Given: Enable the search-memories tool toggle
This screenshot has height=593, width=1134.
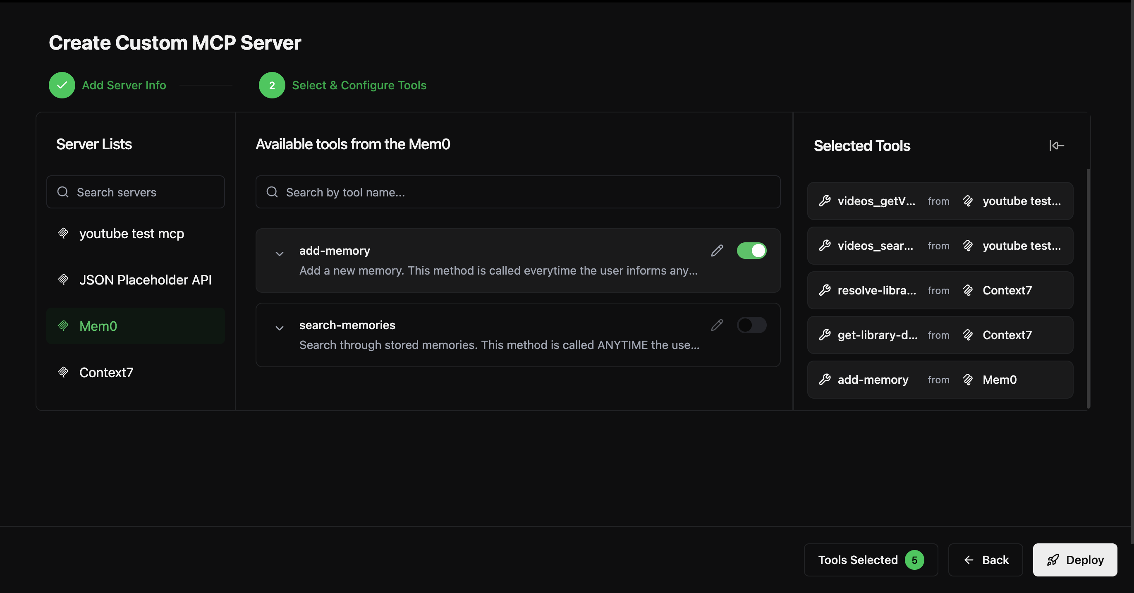Looking at the screenshot, I should coord(751,325).
